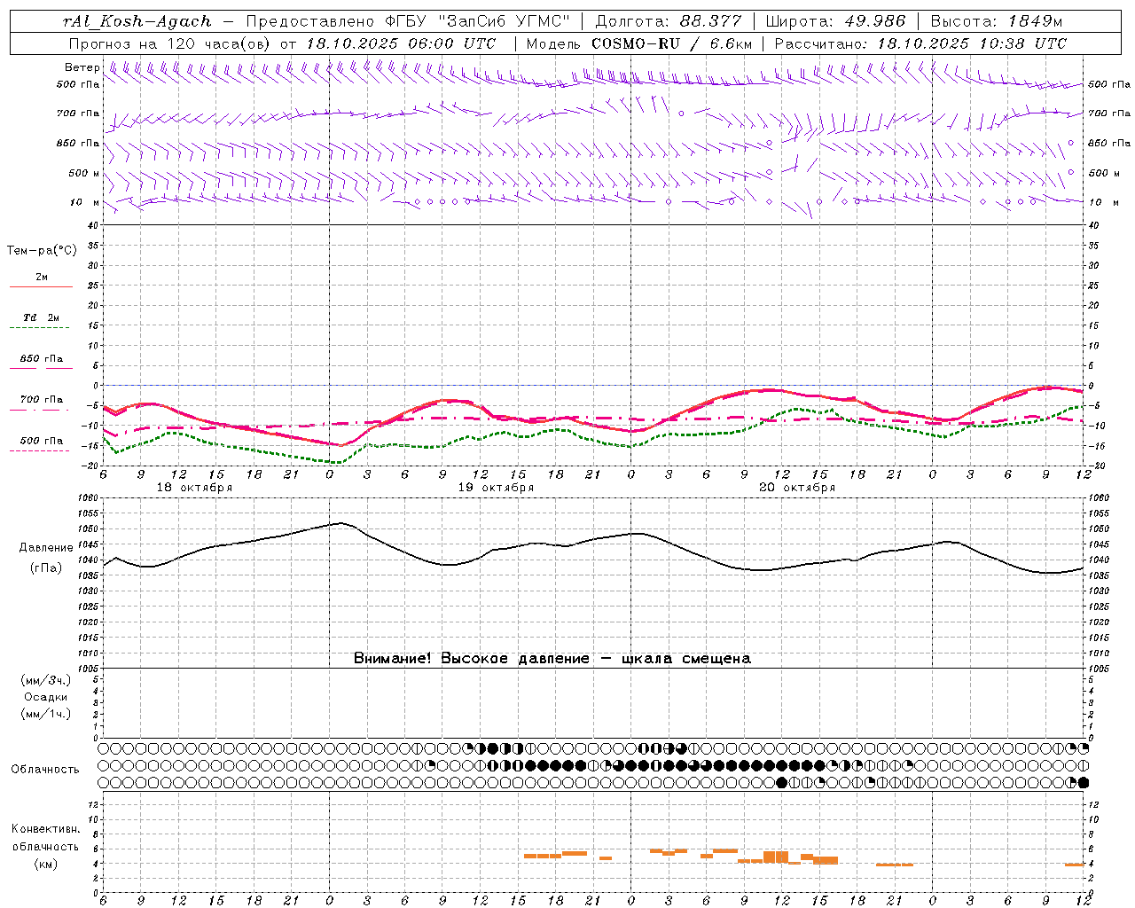Viewport: 1135px width, 908px height.
Task: Click the Давление pressure chart label
Action: [46, 548]
